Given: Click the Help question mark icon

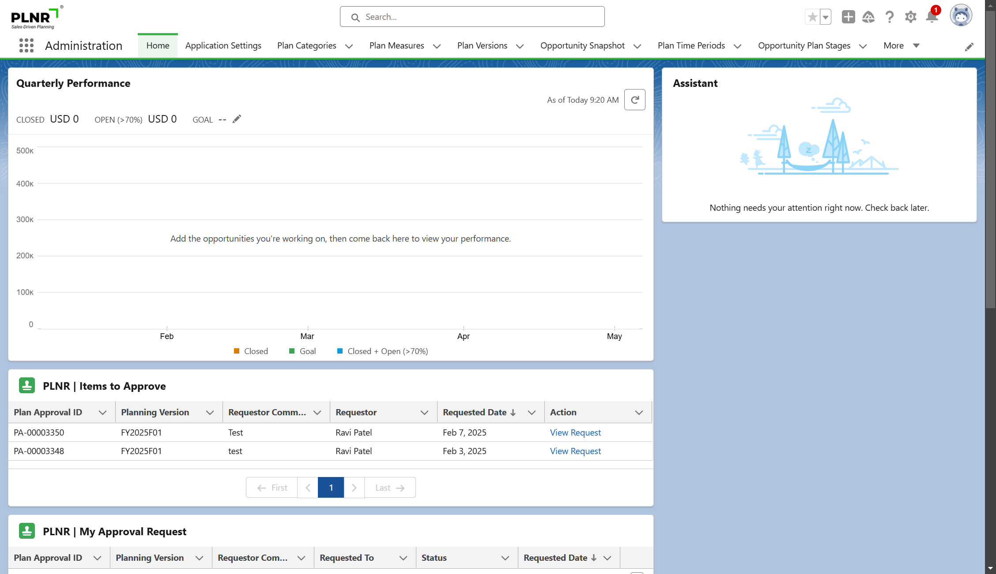Looking at the screenshot, I should (889, 17).
